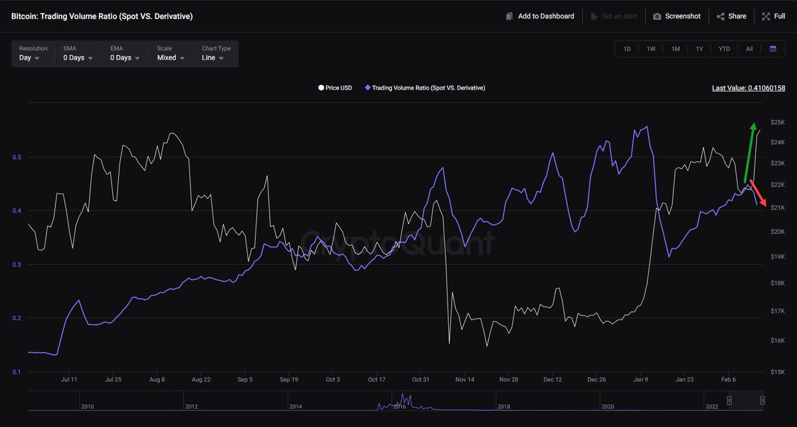Click the $15K price axis label
The height and width of the screenshot is (427, 797).
pos(778,372)
